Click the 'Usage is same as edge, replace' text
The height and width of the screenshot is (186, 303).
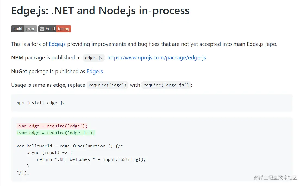48,85
